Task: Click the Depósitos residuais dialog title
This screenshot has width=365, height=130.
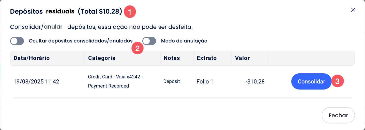Action: (x=66, y=12)
